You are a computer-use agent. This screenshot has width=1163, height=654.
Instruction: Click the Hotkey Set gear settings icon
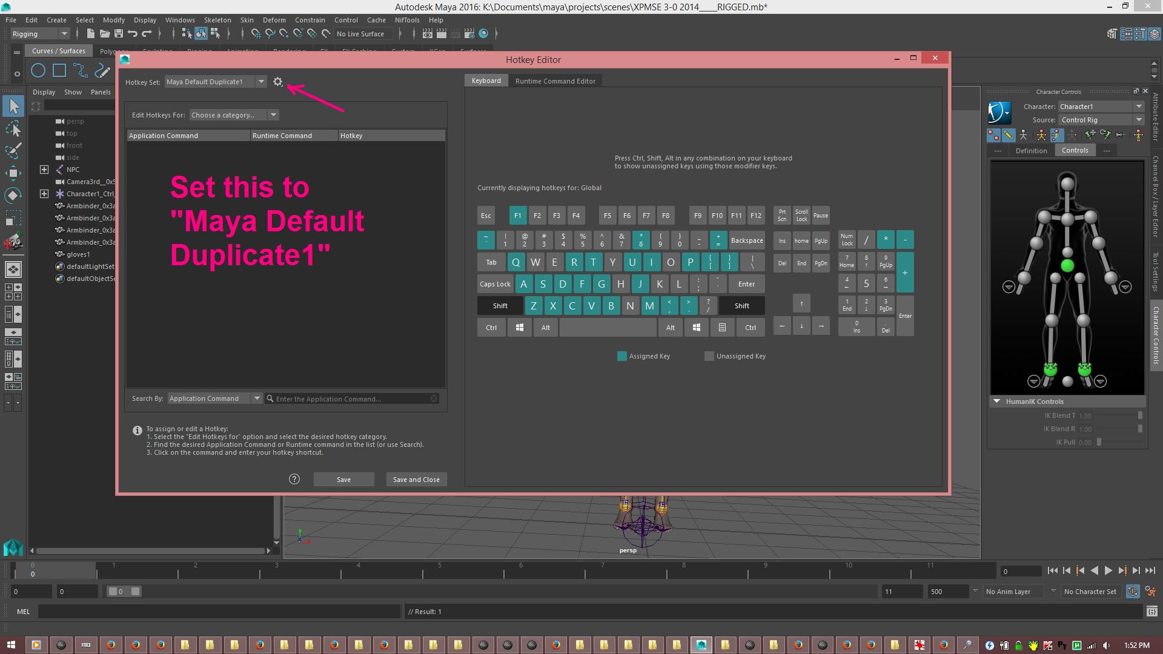[x=277, y=82]
